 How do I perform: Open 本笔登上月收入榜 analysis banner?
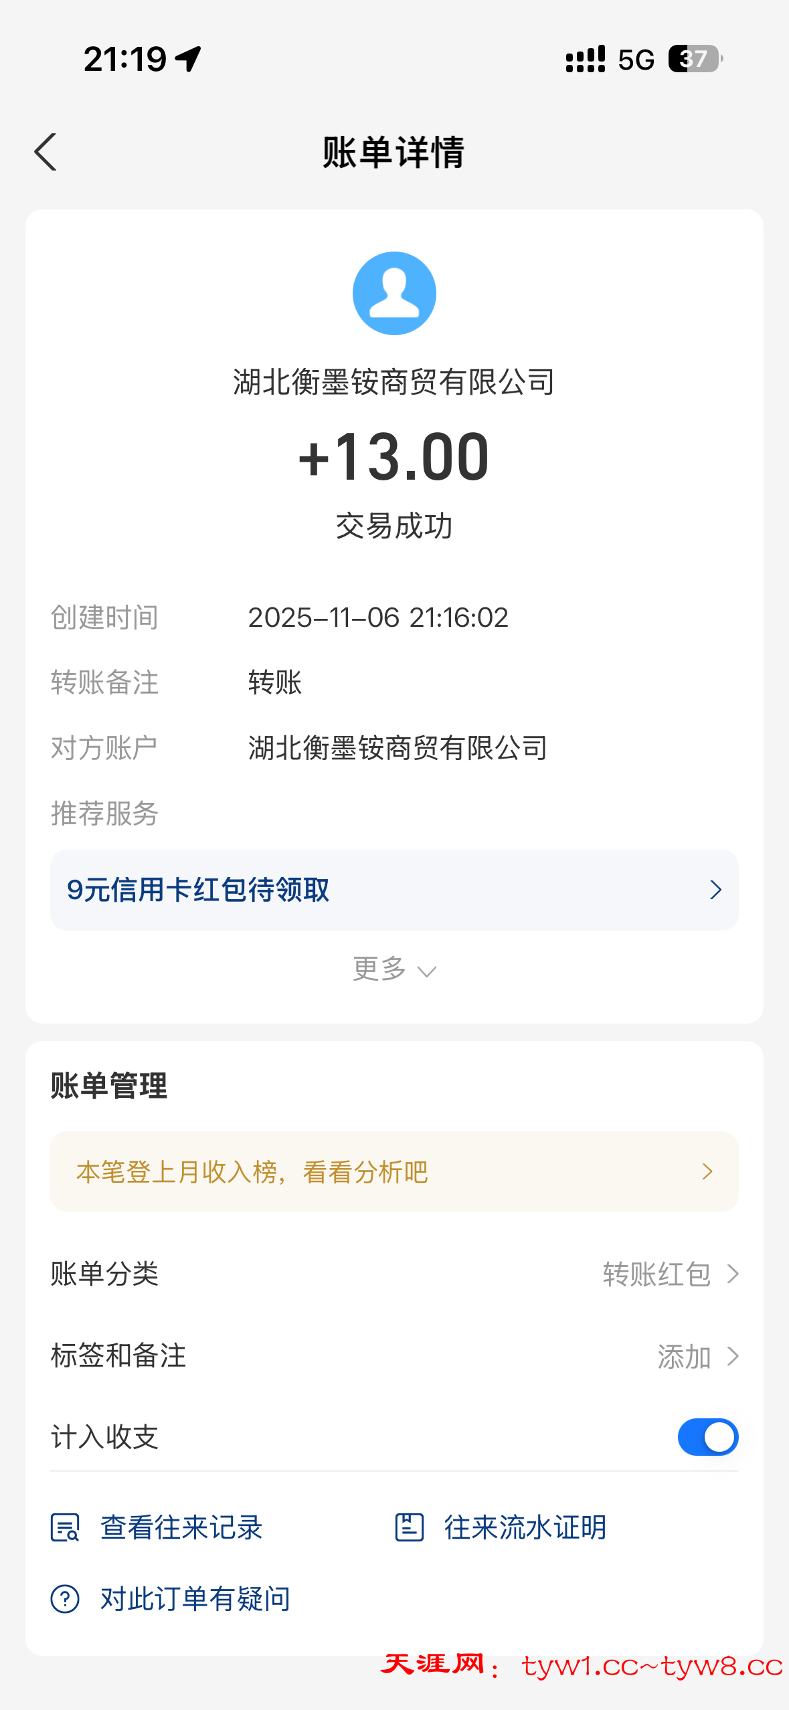coord(394,1171)
